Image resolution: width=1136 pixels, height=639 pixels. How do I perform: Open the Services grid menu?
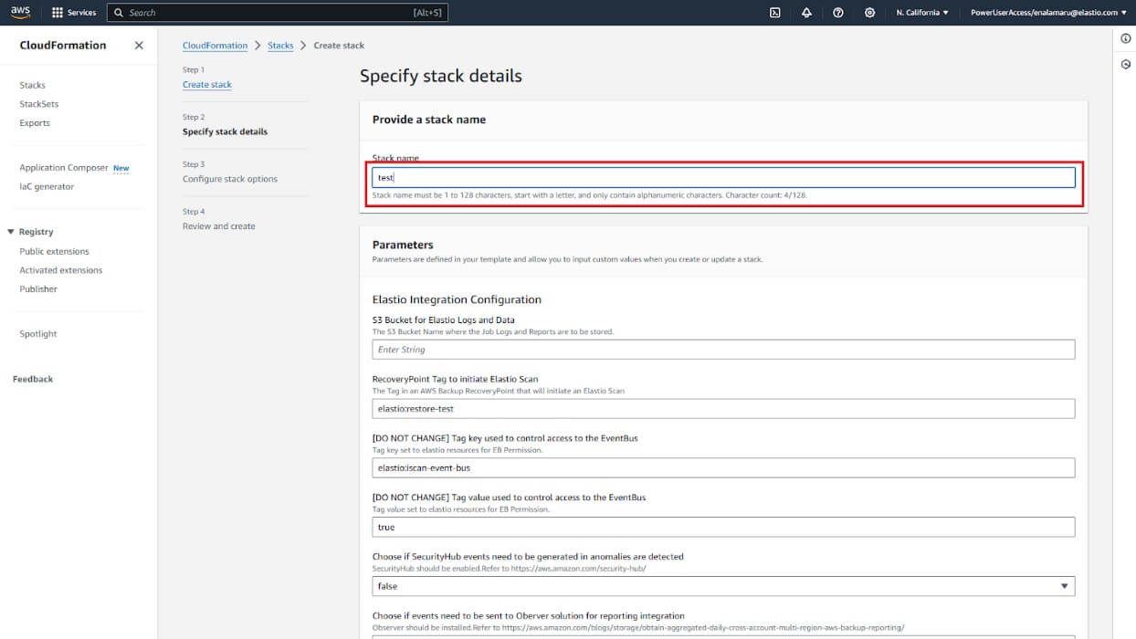(58, 13)
